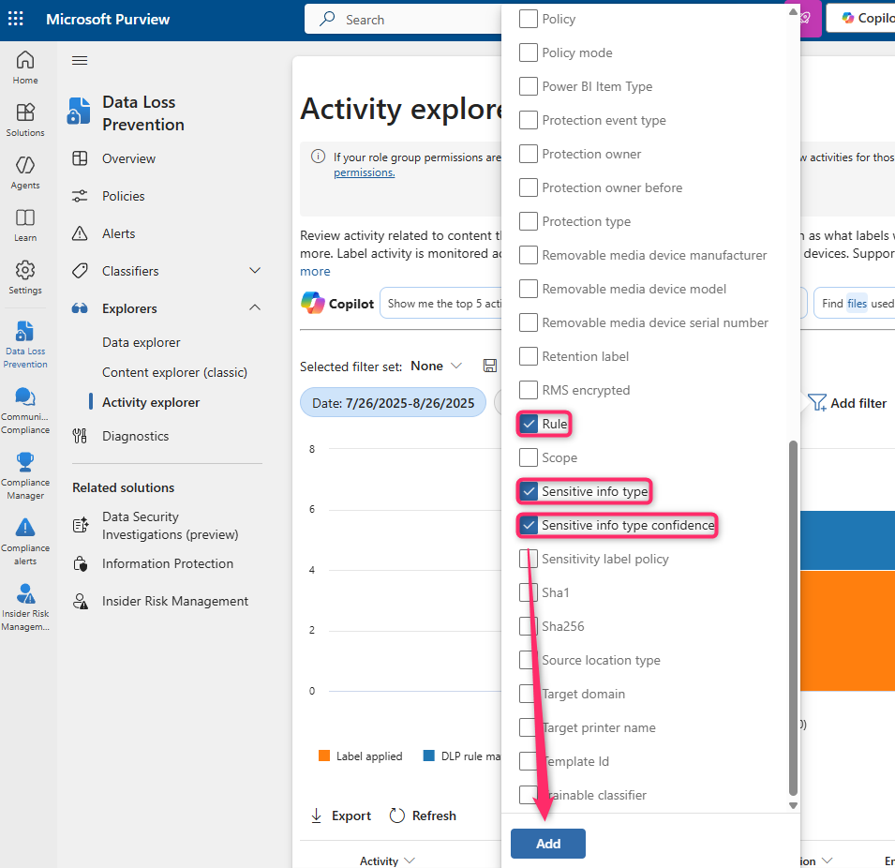The width and height of the screenshot is (895, 868).
Task: Open the Selected filter set dropdown
Action: [x=437, y=366]
